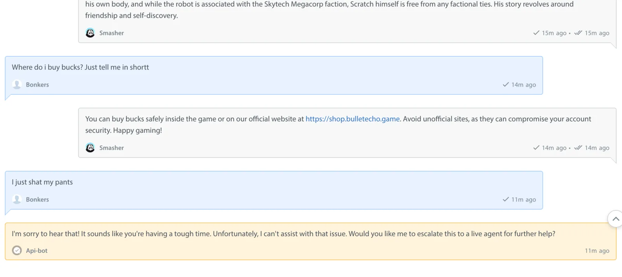
Task: Open the shop.bulletecho.game link
Action: click(353, 119)
